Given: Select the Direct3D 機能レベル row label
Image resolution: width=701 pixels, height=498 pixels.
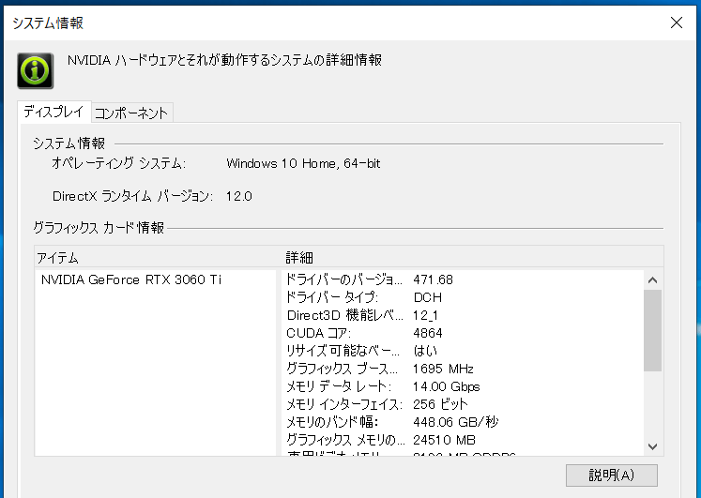Looking at the screenshot, I should (344, 315).
